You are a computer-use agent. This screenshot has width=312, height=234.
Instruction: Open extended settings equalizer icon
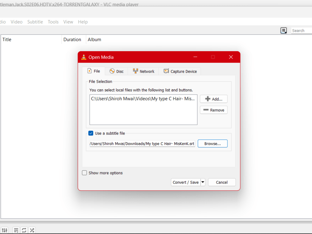5,230
